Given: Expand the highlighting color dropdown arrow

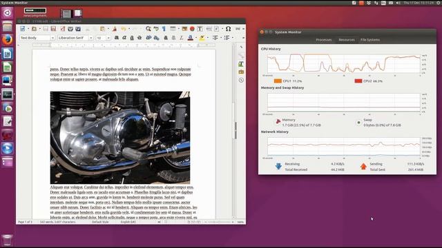Looking at the screenshot, I should (x=207, y=38).
